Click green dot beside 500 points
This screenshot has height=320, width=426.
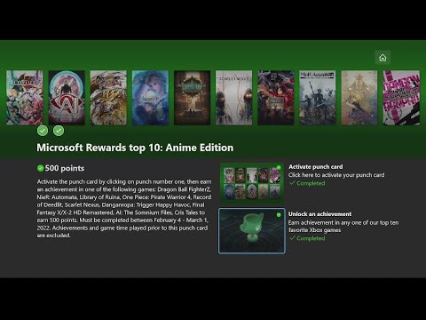(x=40, y=168)
